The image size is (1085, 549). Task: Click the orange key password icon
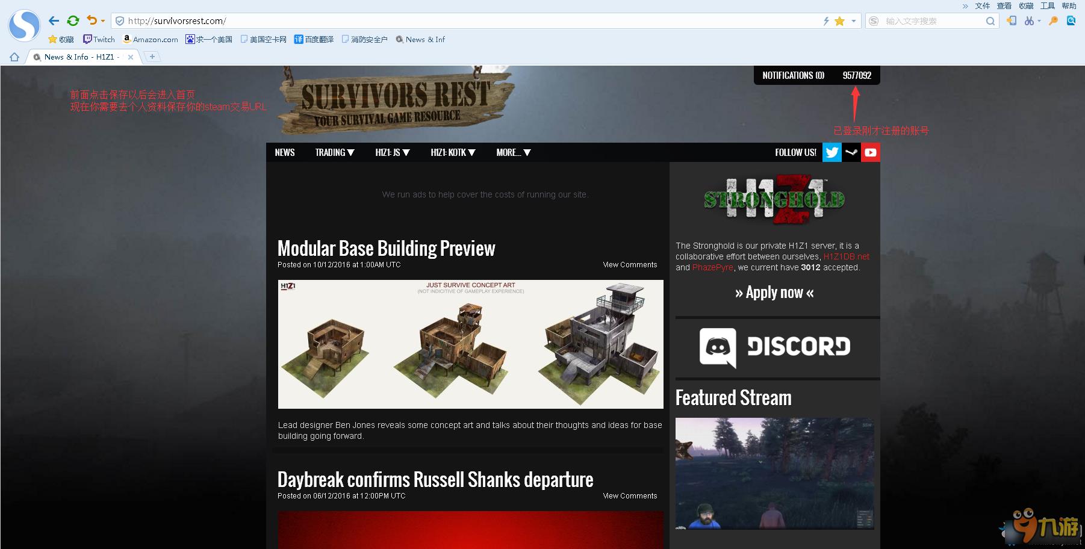coord(1053,20)
